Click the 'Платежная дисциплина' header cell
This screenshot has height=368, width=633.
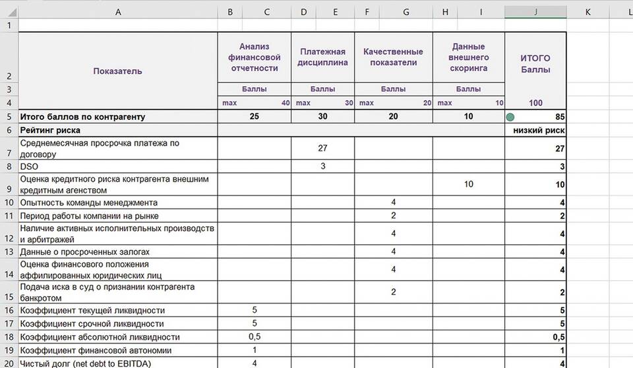(322, 57)
